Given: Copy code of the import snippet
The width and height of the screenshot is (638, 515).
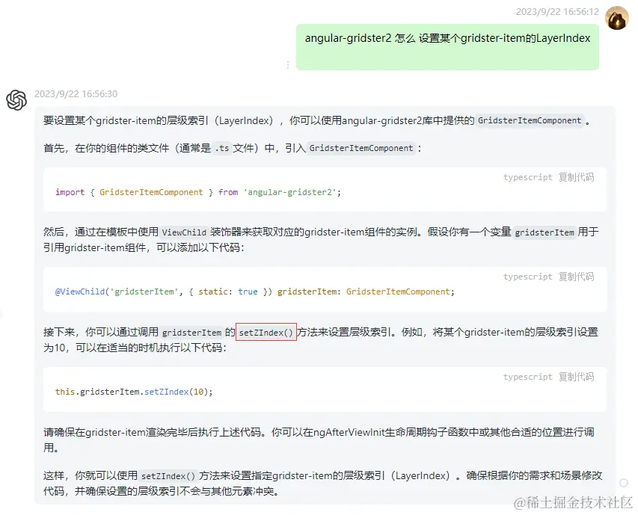Looking at the screenshot, I should [x=576, y=177].
